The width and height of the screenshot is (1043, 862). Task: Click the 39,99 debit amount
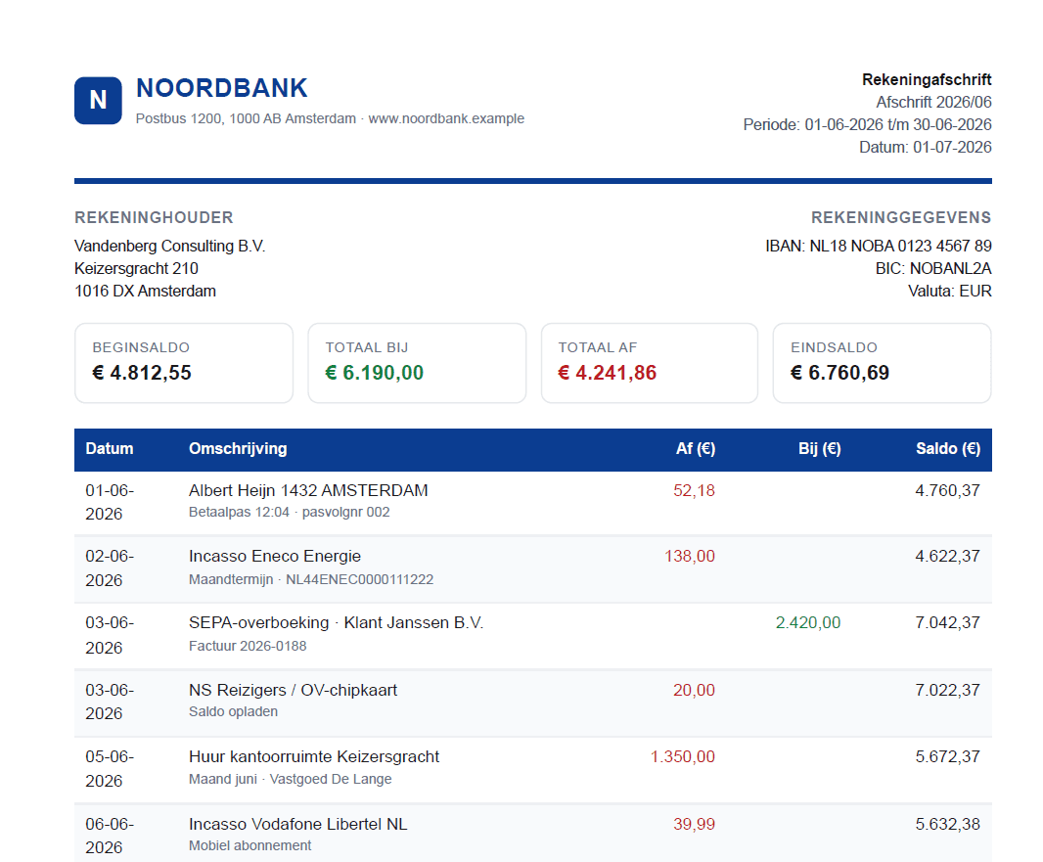pyautogui.click(x=694, y=825)
